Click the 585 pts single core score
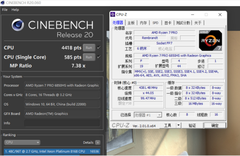 tap(73, 57)
